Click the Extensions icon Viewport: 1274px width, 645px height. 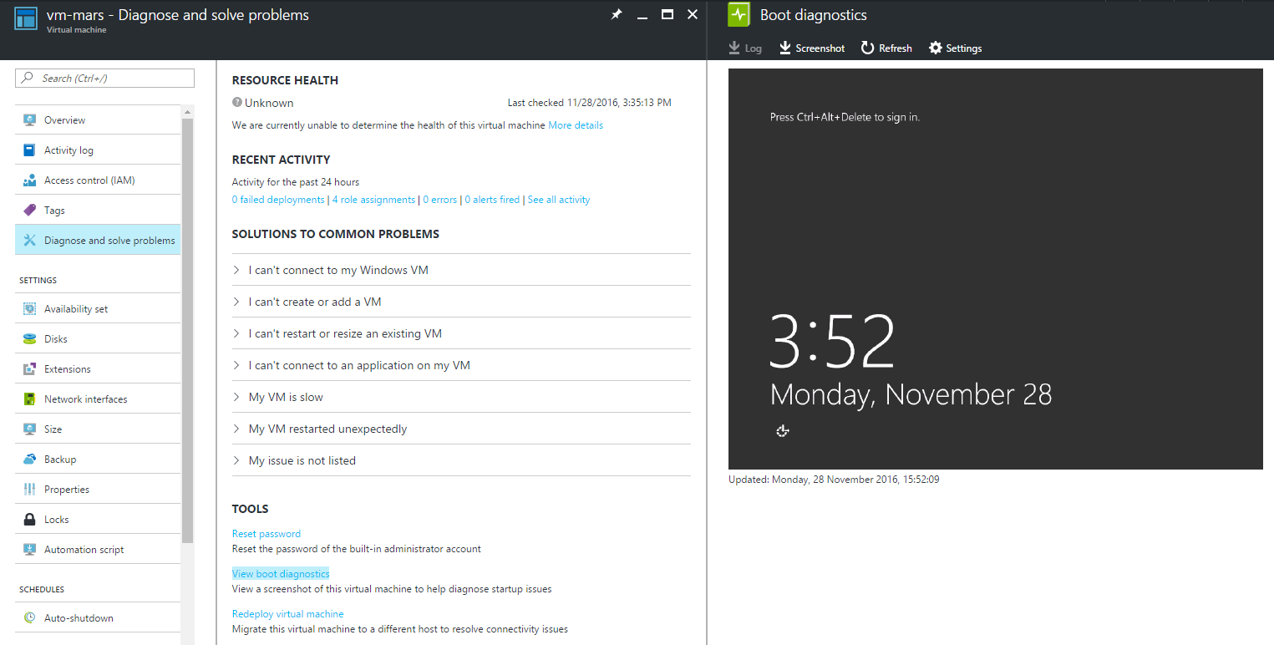pos(29,368)
